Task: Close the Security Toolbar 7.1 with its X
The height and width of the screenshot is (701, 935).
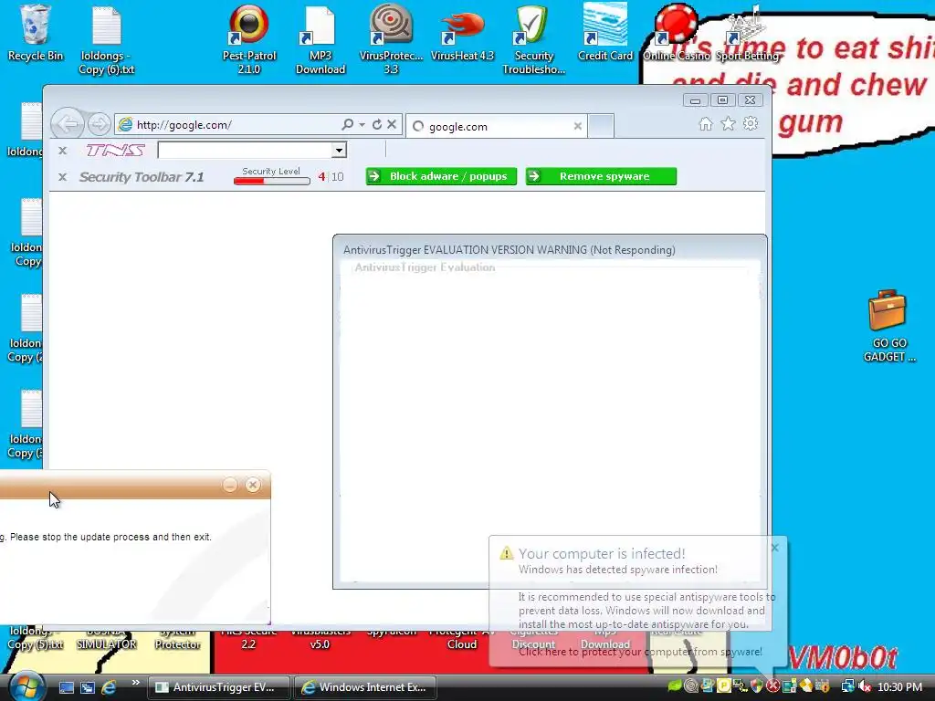Action: pos(63,177)
